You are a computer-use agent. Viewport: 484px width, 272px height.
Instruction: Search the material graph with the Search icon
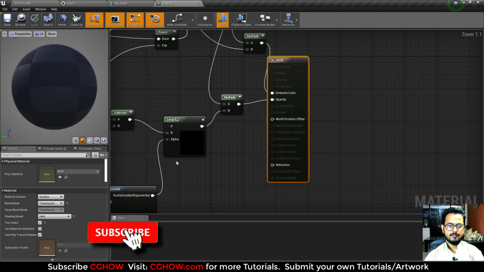(x=48, y=20)
